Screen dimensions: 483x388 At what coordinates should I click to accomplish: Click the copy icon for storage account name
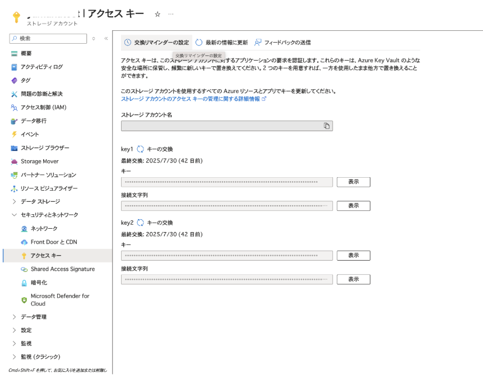click(x=327, y=126)
